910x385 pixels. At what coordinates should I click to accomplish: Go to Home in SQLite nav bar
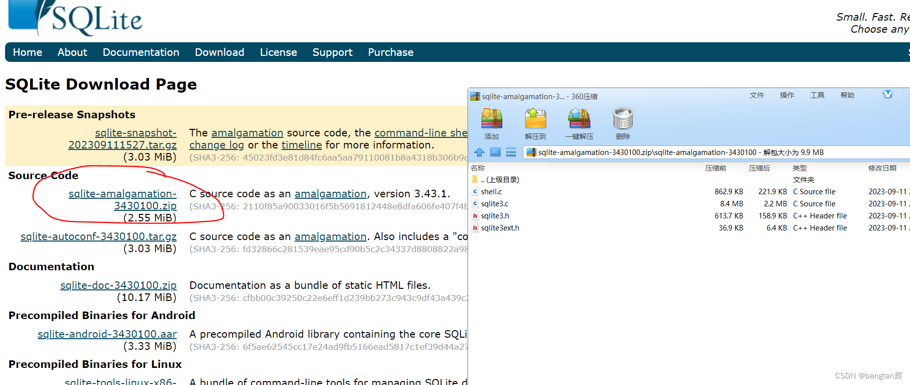(28, 52)
